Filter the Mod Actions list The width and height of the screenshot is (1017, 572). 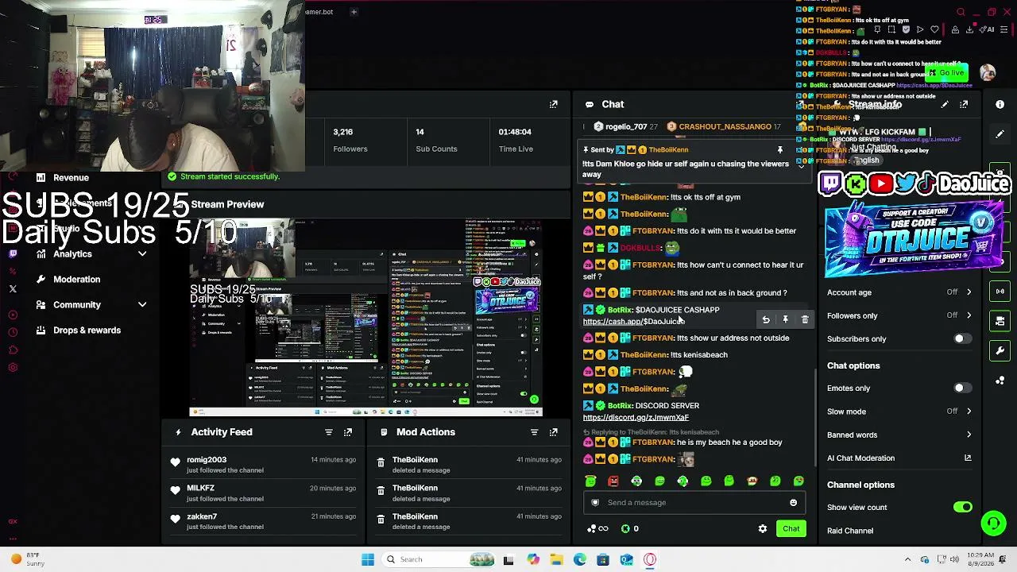pos(534,432)
